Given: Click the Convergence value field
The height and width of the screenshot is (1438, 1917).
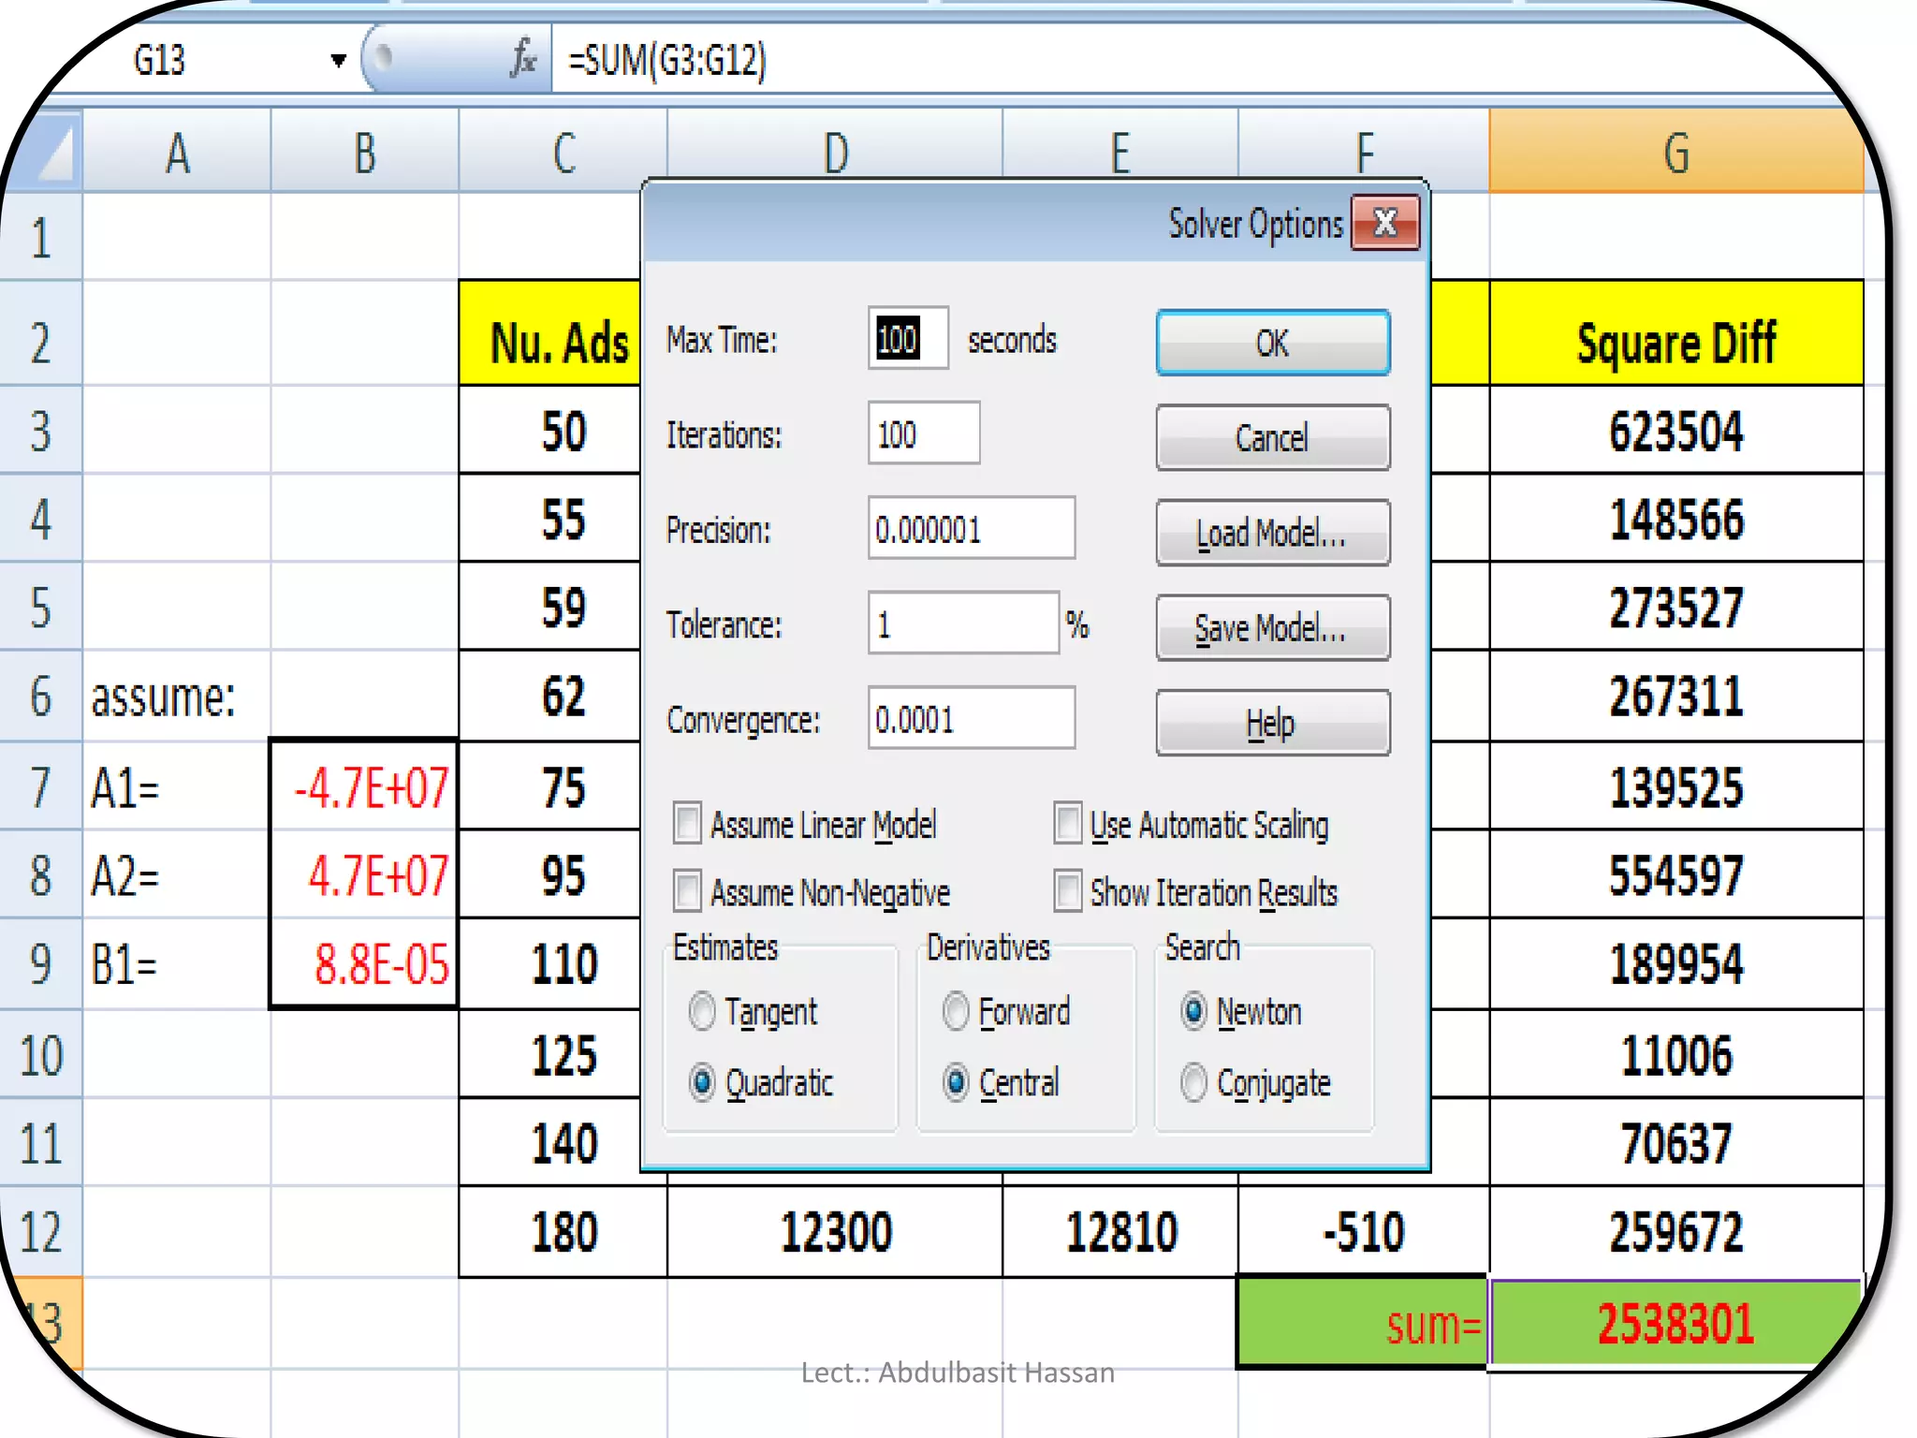Looking at the screenshot, I should (971, 719).
